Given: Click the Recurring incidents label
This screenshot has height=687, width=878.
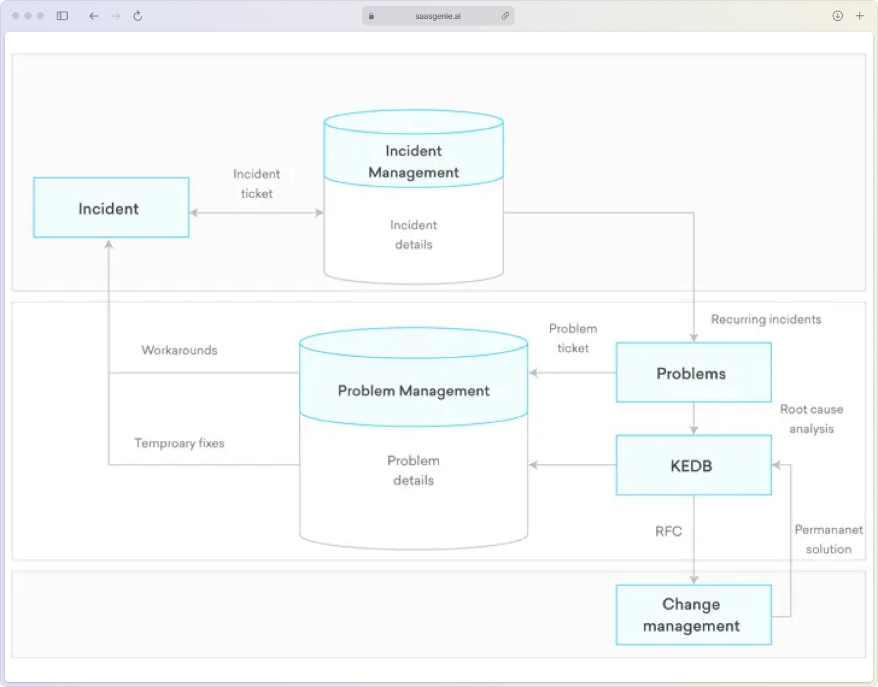Looking at the screenshot, I should tap(765, 319).
